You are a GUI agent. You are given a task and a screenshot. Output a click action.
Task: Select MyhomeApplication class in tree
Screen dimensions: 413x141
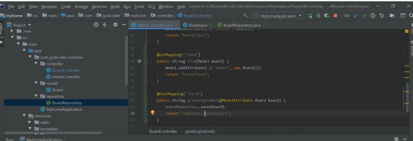pyautogui.click(x=64, y=109)
